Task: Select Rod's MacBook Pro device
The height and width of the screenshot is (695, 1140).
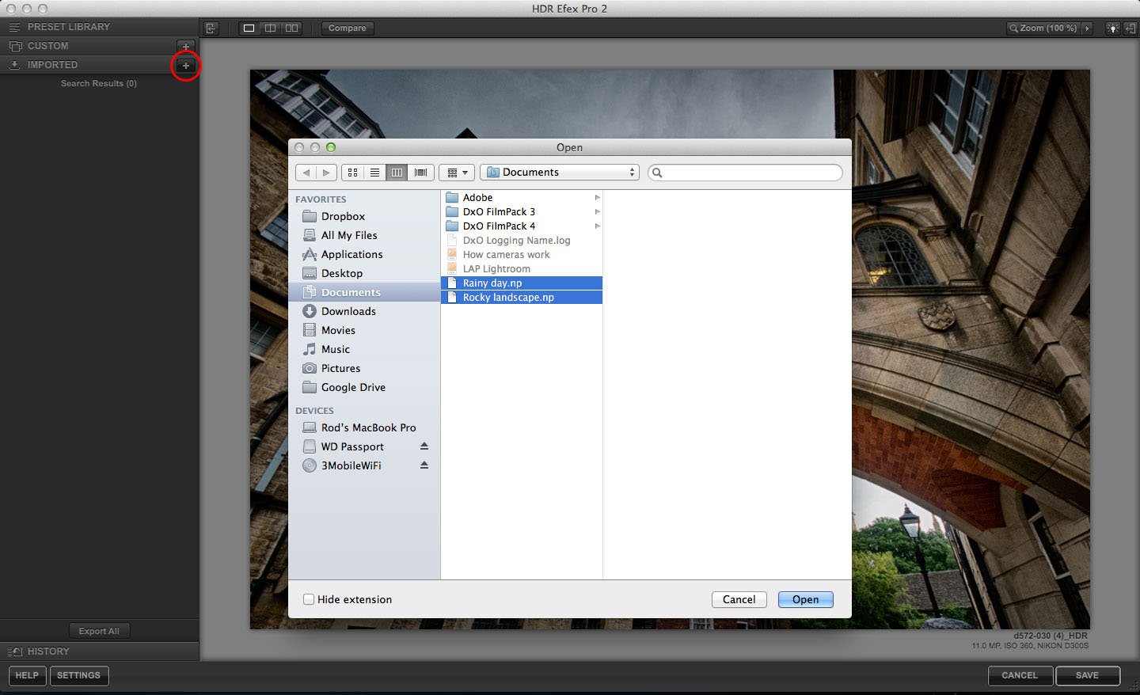Action: click(364, 427)
